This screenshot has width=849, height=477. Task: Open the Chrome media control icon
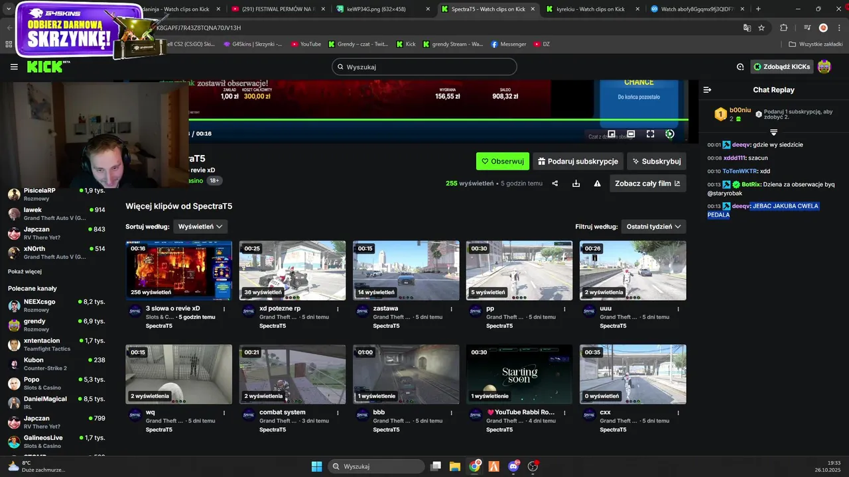(x=807, y=28)
